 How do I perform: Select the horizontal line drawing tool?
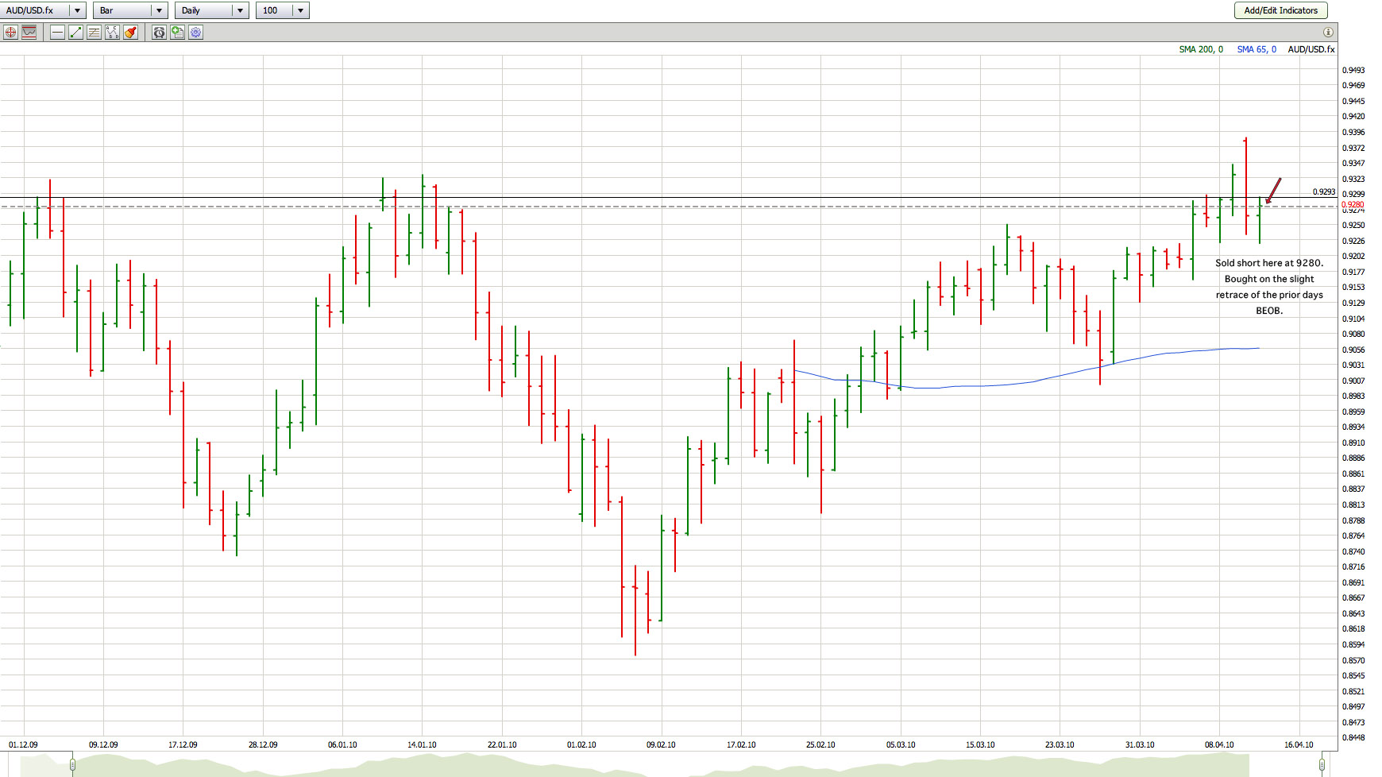(57, 33)
